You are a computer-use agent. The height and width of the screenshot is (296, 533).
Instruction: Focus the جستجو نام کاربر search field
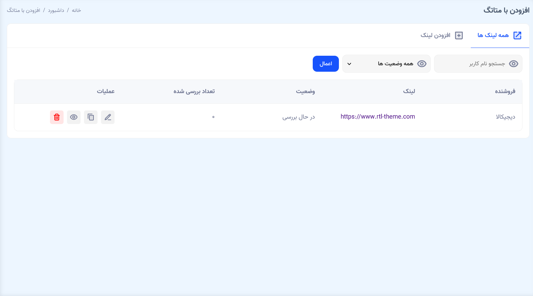coord(476,64)
